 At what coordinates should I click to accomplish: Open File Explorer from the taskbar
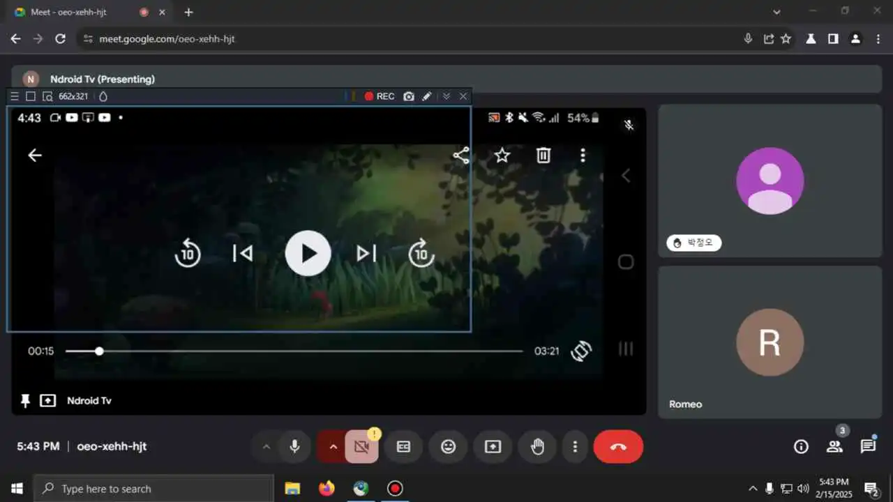tap(292, 489)
